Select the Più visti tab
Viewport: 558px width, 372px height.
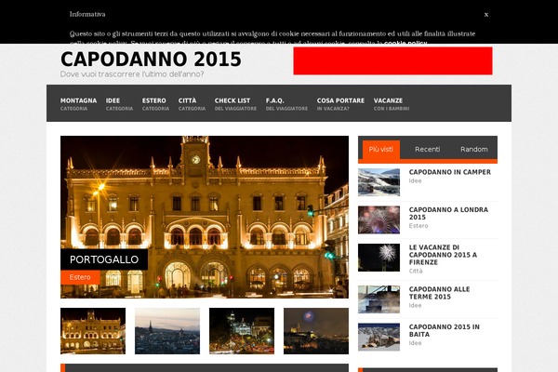381,150
